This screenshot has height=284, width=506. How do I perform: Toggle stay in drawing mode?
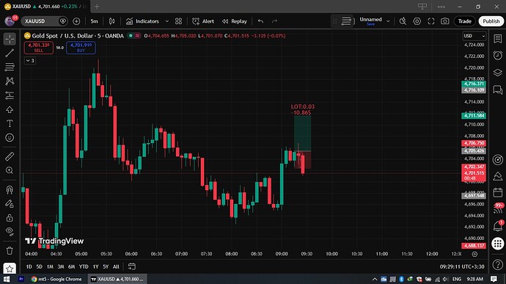click(10, 204)
